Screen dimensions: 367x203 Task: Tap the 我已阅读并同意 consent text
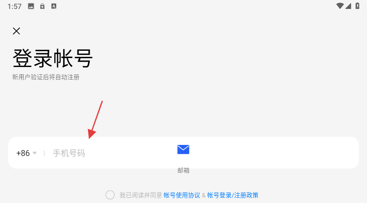tap(141, 195)
